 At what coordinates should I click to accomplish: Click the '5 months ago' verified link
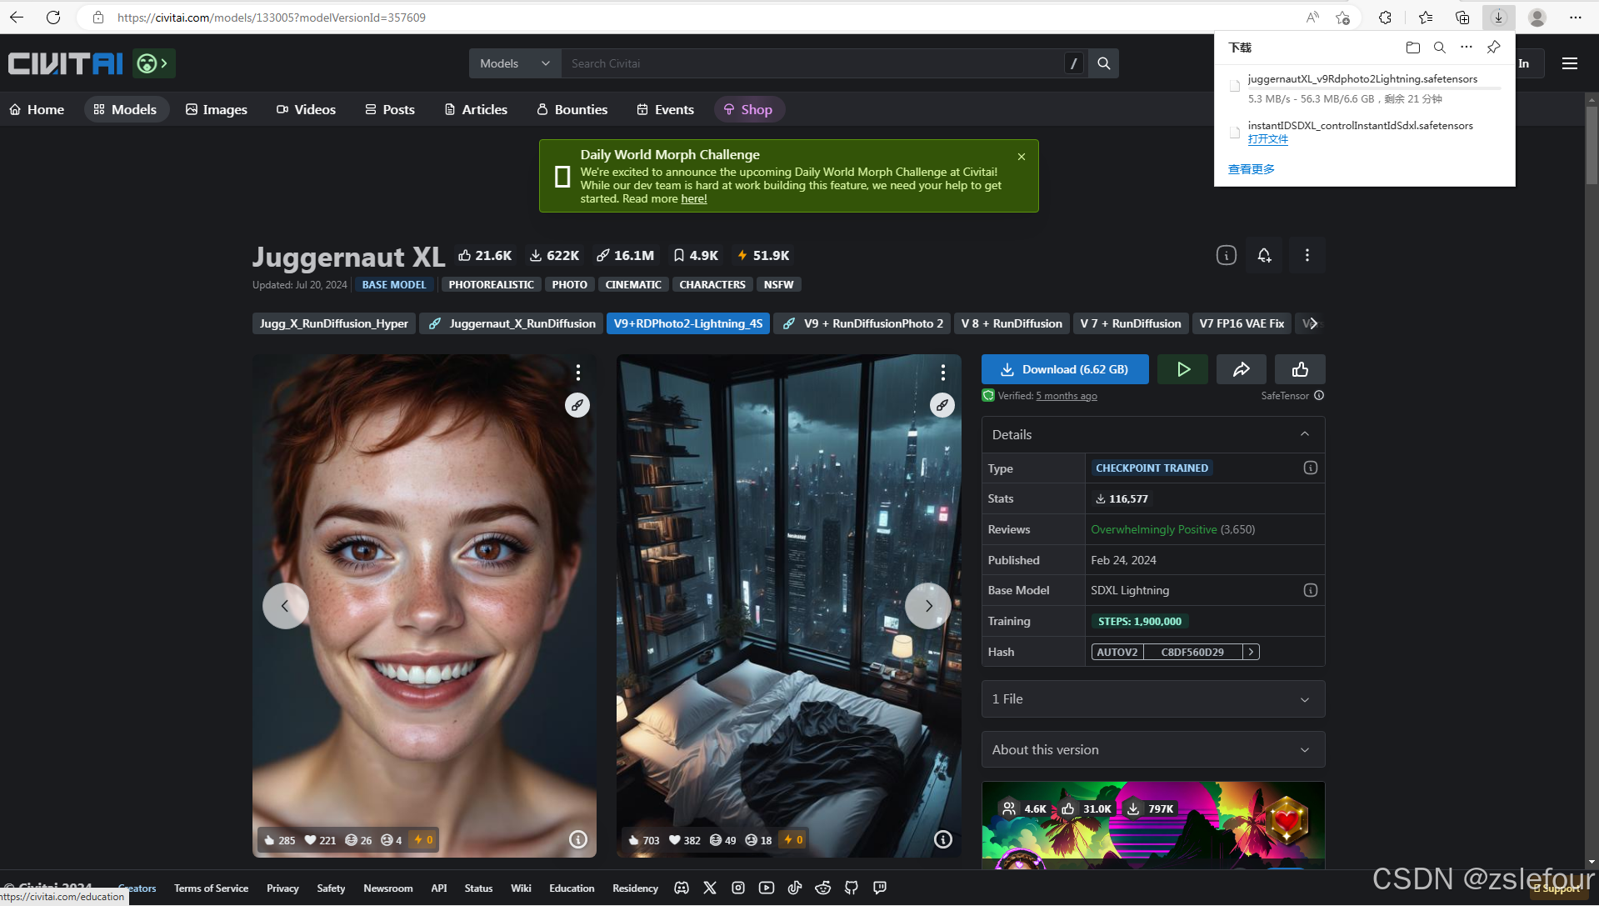(1066, 396)
